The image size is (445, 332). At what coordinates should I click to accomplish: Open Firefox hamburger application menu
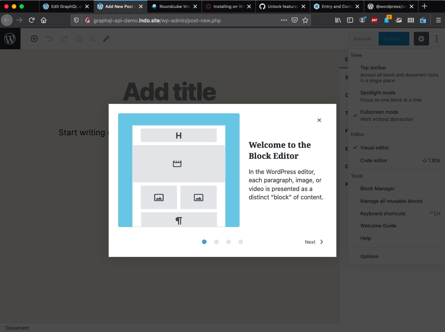click(x=438, y=20)
